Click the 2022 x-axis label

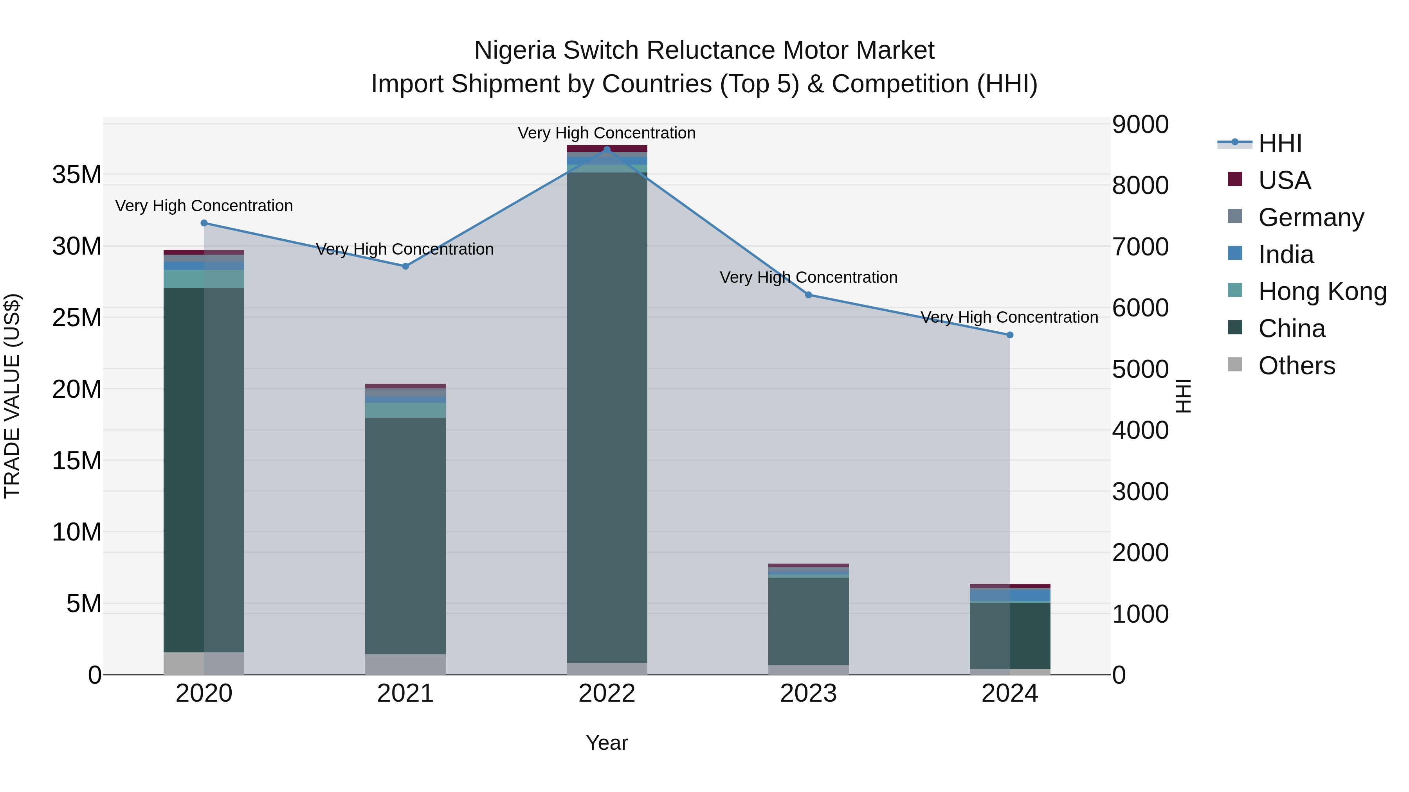pyautogui.click(x=607, y=693)
